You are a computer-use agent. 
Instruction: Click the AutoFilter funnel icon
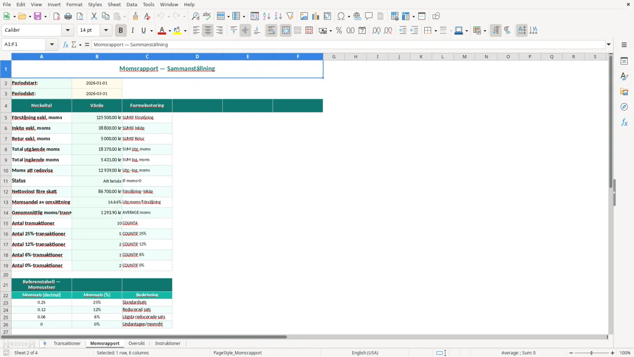tap(290, 16)
